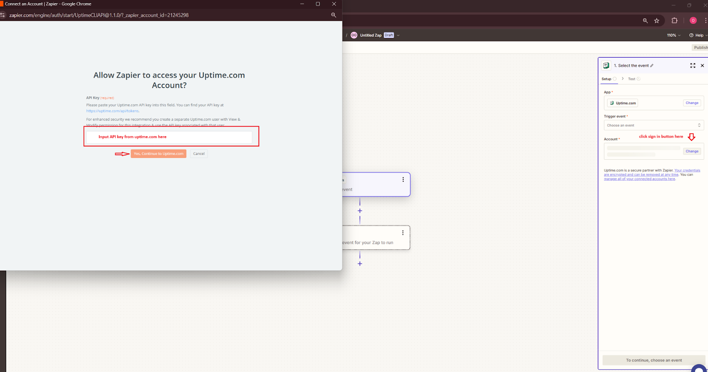Expand the chevron next to Draft badge
Image resolution: width=708 pixels, height=372 pixels.
(x=398, y=35)
